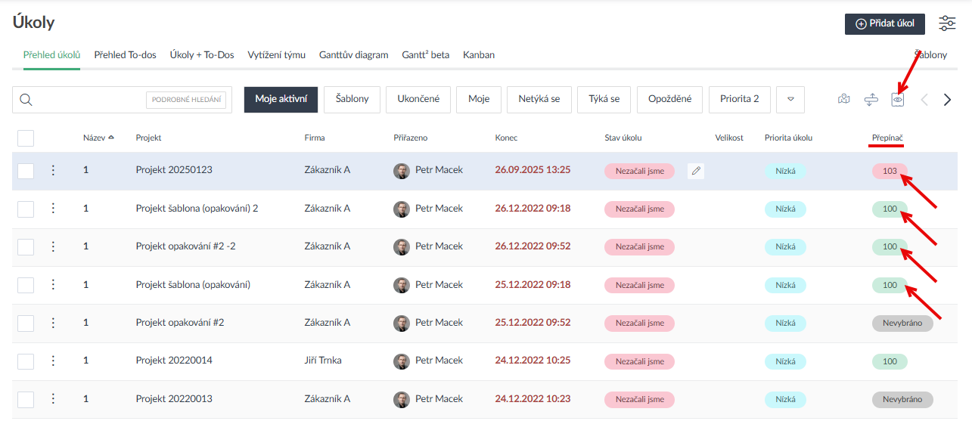
Task: Open filter settings sliders icon
Action: click(947, 23)
